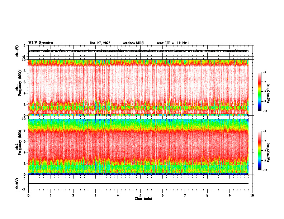
Task: Click time axis tick label "9"
Action: click(229, 195)
